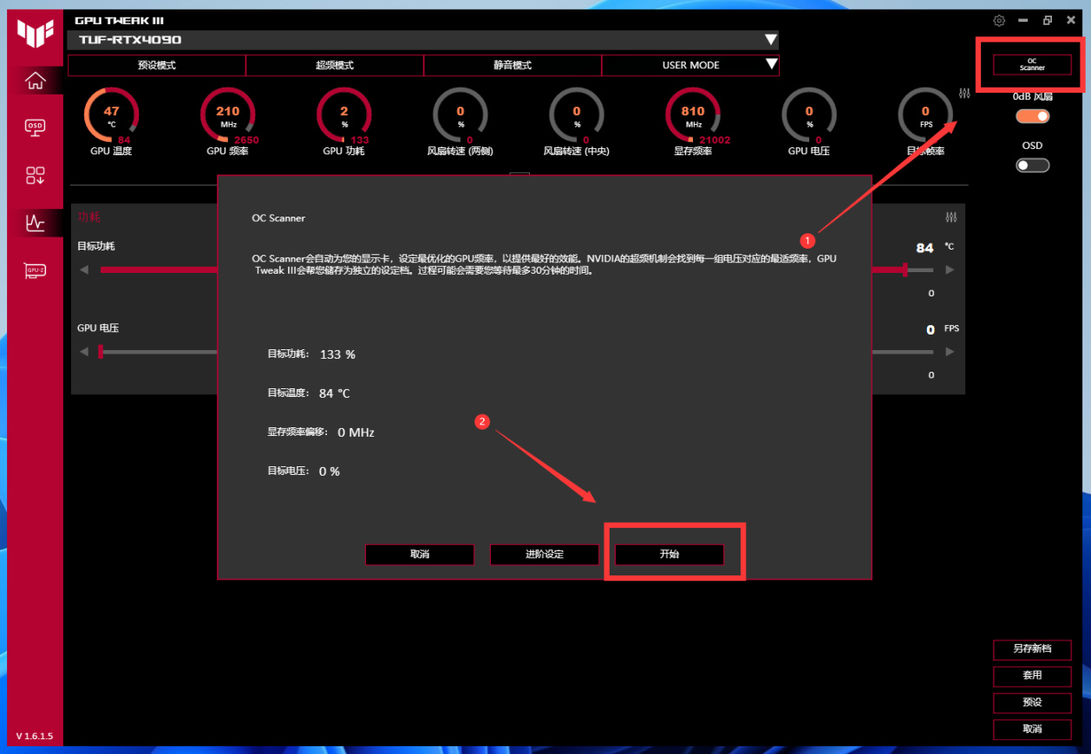Start the OC scan with 开始

pyautogui.click(x=670, y=555)
